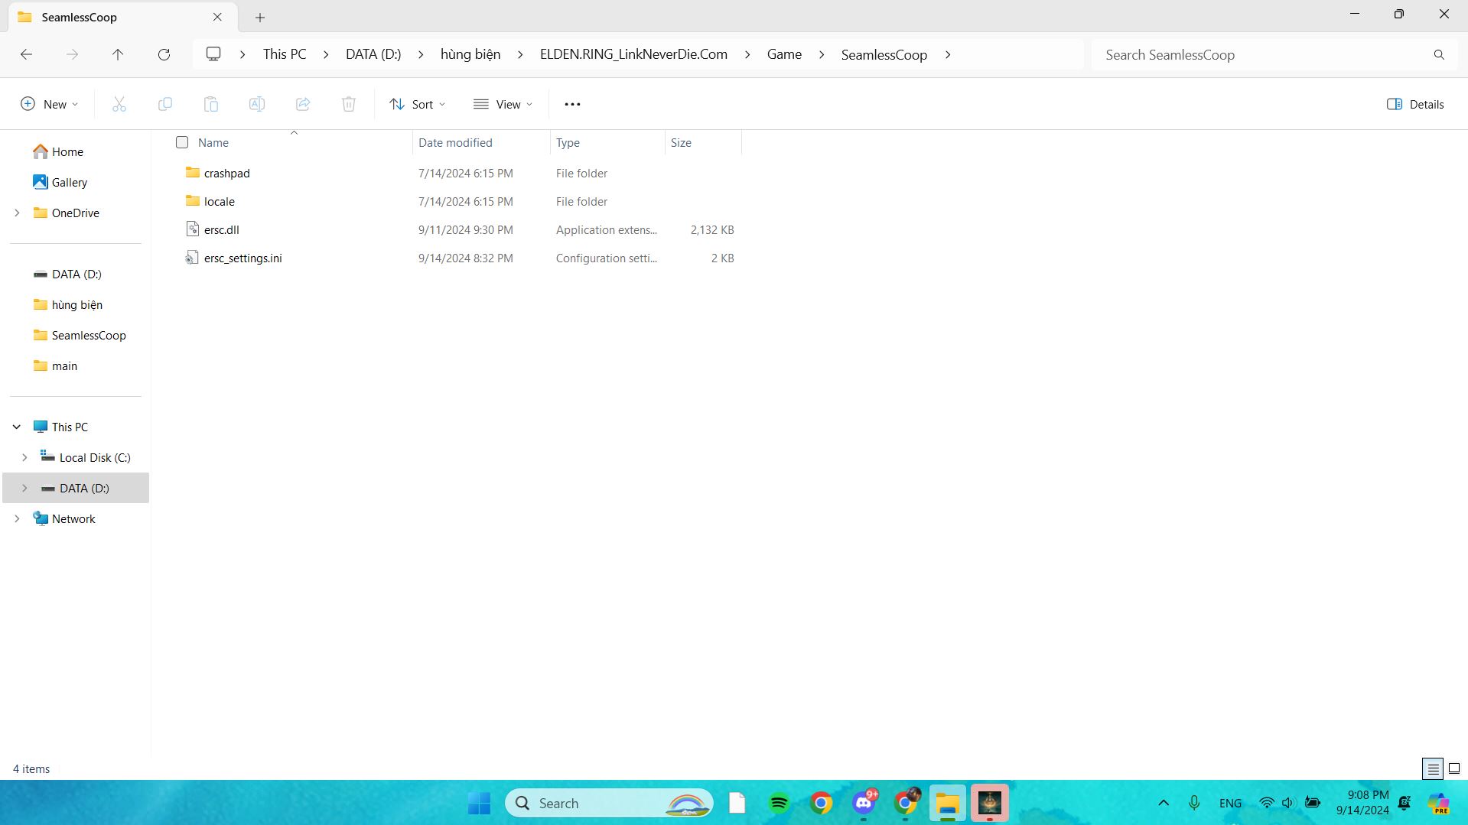Open the View dropdown menu
1468x825 pixels.
(503, 104)
